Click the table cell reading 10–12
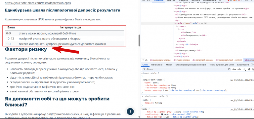Screen dimensions: 254x119 click(x=10, y=39)
